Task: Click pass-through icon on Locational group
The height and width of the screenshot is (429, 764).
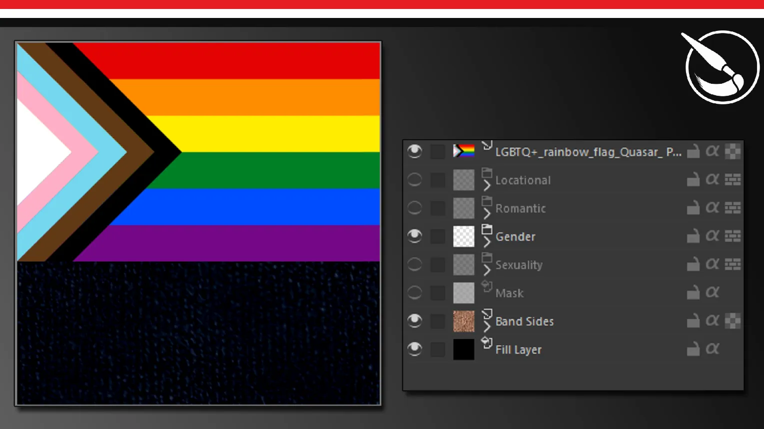Action: pos(733,180)
